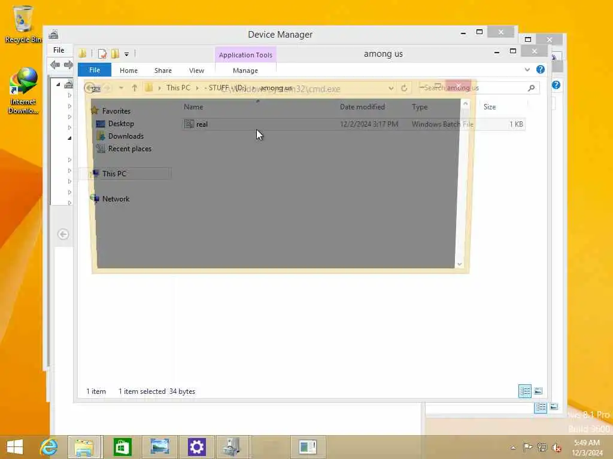Show hidden tray icons arrow
This screenshot has height=459, width=613.
point(513,447)
